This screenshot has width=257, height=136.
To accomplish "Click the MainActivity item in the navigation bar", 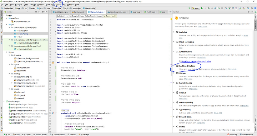I will tap(89, 8).
